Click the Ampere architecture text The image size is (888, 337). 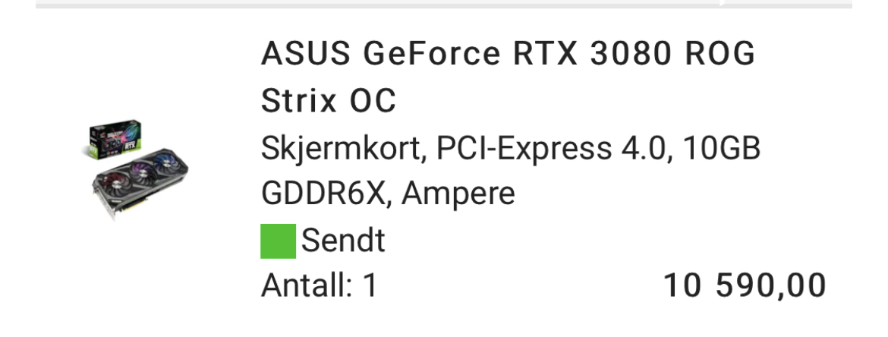point(458,194)
